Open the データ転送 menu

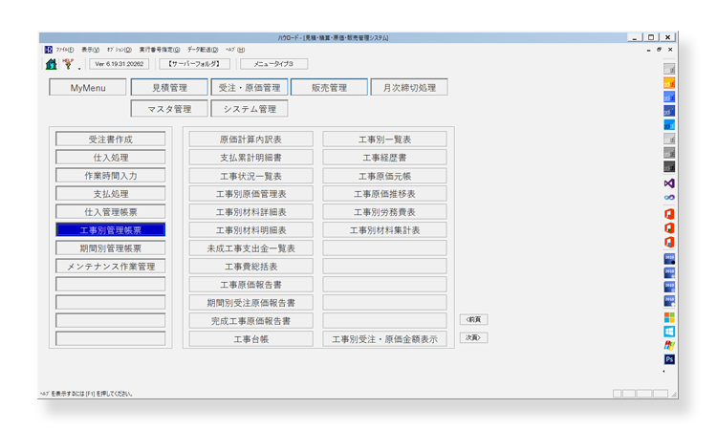pos(203,49)
